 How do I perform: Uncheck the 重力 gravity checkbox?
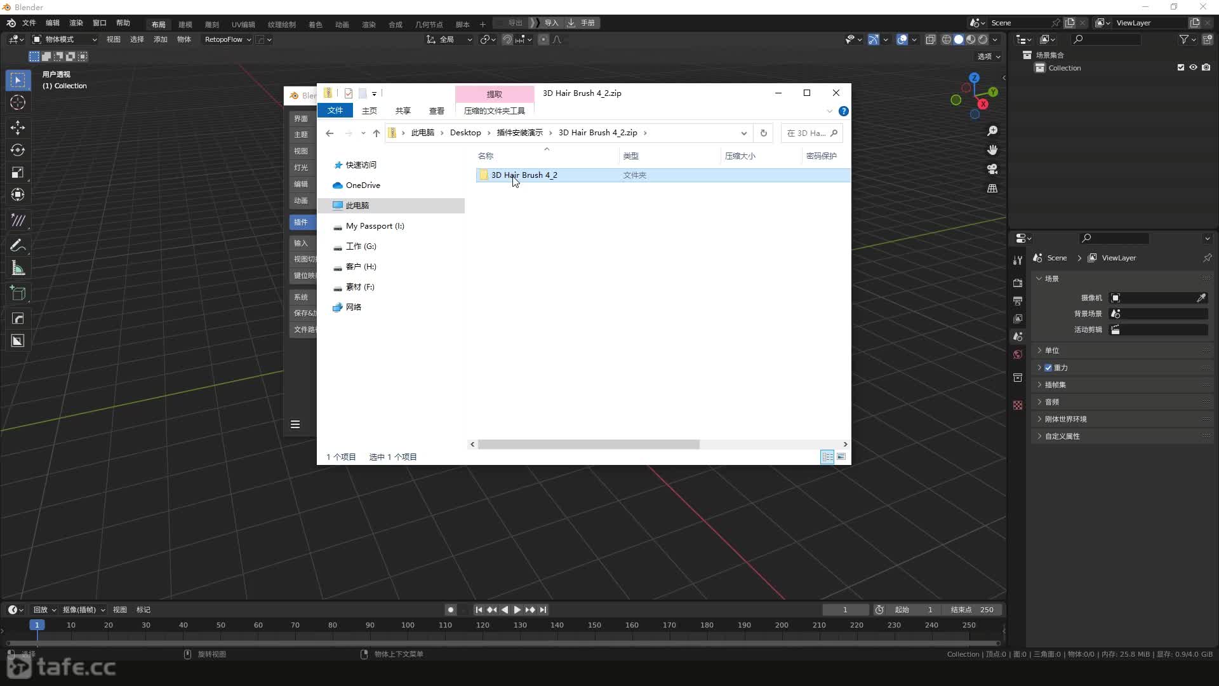(x=1048, y=368)
